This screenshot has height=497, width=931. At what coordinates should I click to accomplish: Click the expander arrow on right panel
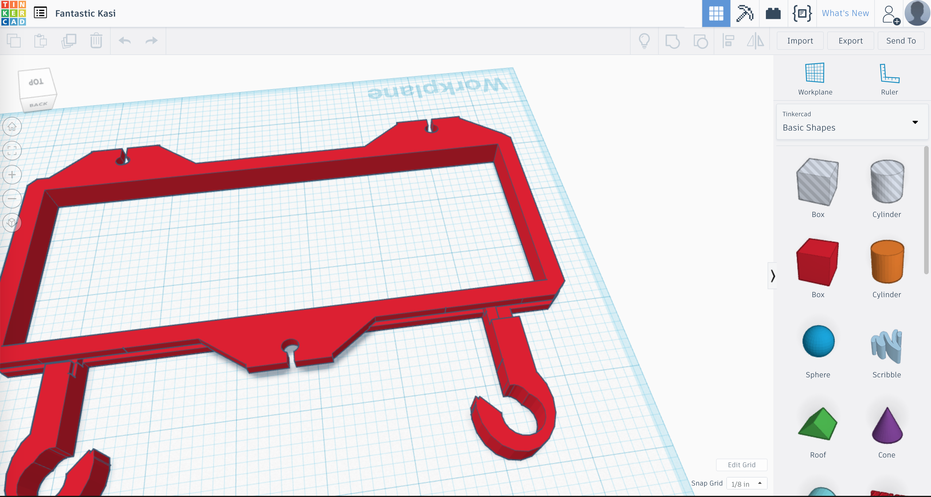(x=772, y=276)
